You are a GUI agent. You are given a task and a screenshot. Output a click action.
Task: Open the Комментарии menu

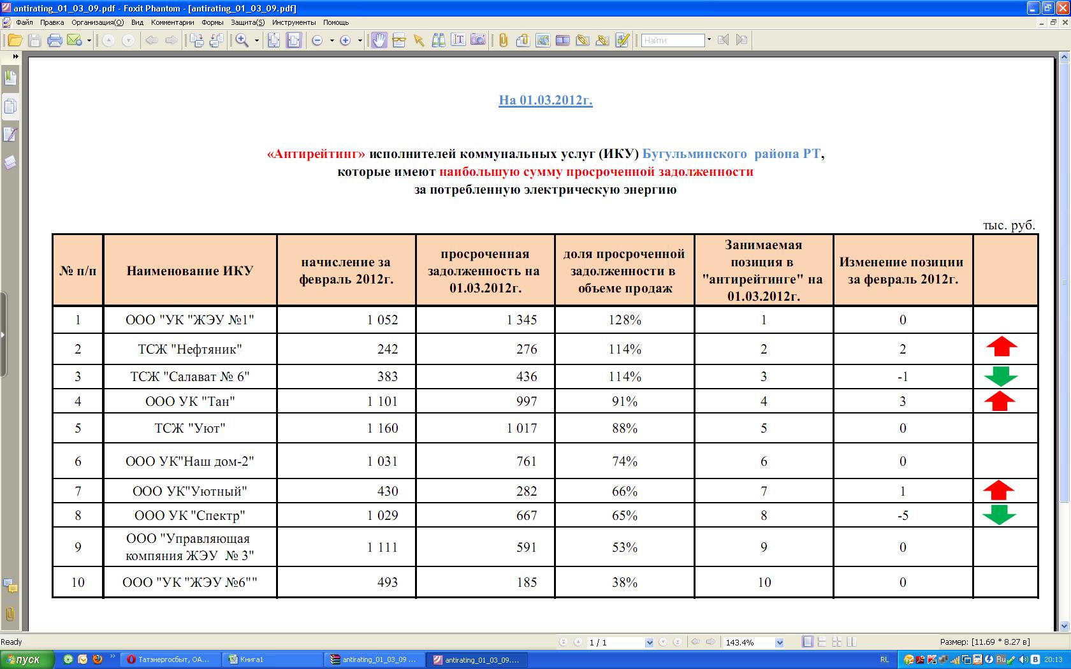tap(172, 22)
